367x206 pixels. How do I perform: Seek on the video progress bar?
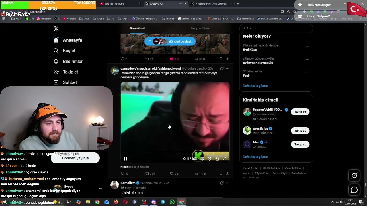175,152
